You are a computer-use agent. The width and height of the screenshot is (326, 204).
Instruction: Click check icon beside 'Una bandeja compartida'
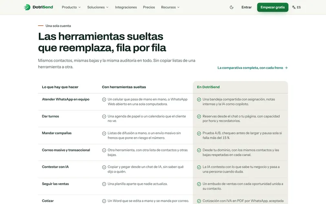(199, 100)
